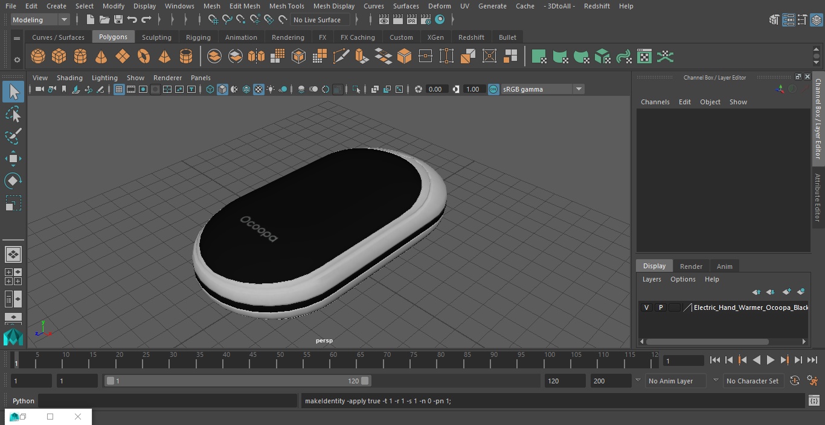Create a polygon pipe from the shelf
This screenshot has width=825, height=425.
(x=186, y=57)
